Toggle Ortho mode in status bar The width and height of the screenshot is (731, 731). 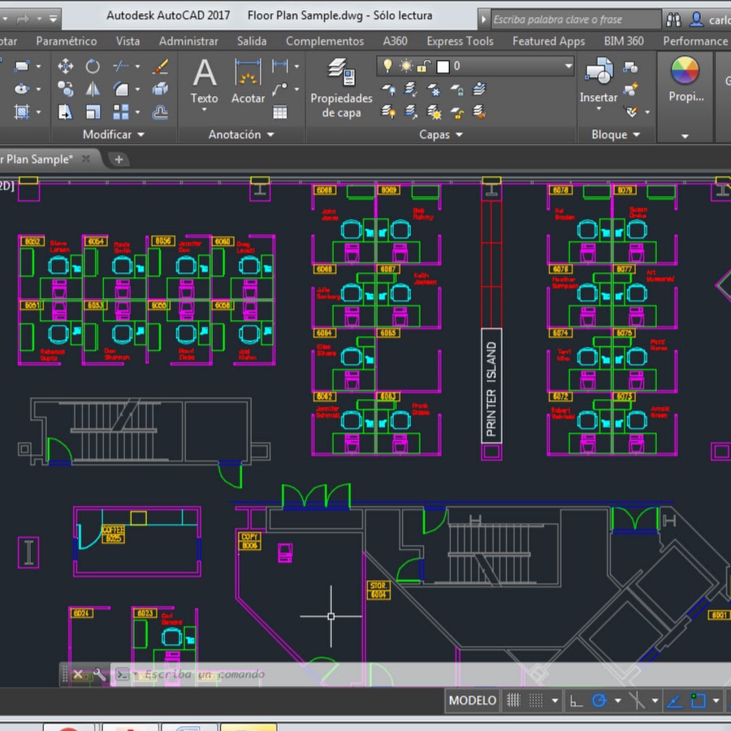click(575, 700)
